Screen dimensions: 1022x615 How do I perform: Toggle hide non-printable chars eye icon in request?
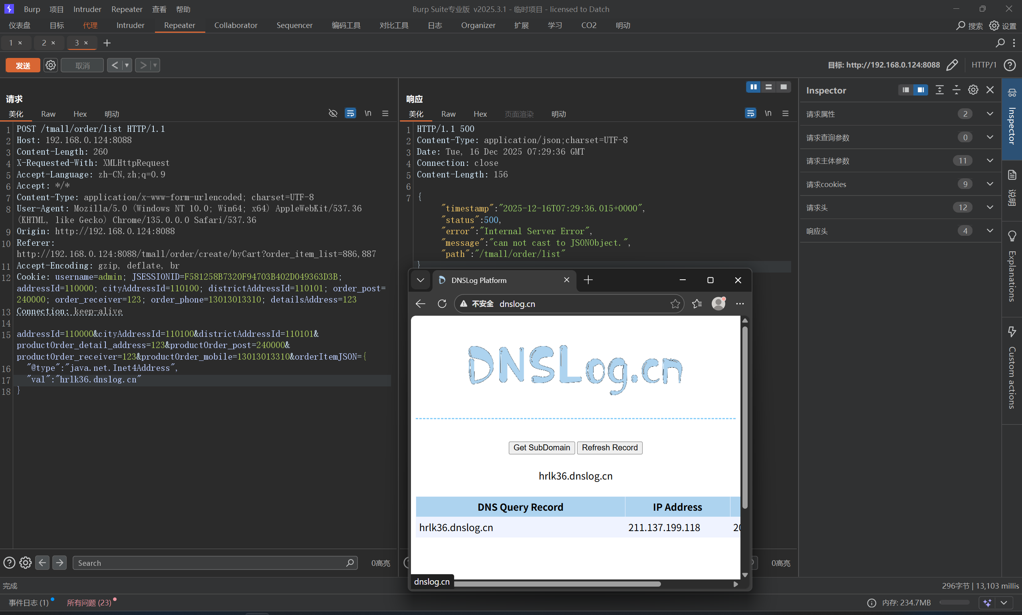pos(333,113)
